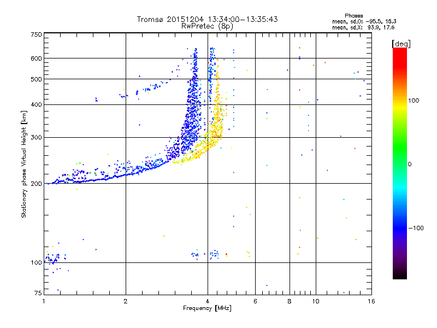This screenshot has height=328, width=437.
Task: Click the plot title 'Tromsø 20151204 13:34:00-13:35:43'
Action: click(x=207, y=19)
